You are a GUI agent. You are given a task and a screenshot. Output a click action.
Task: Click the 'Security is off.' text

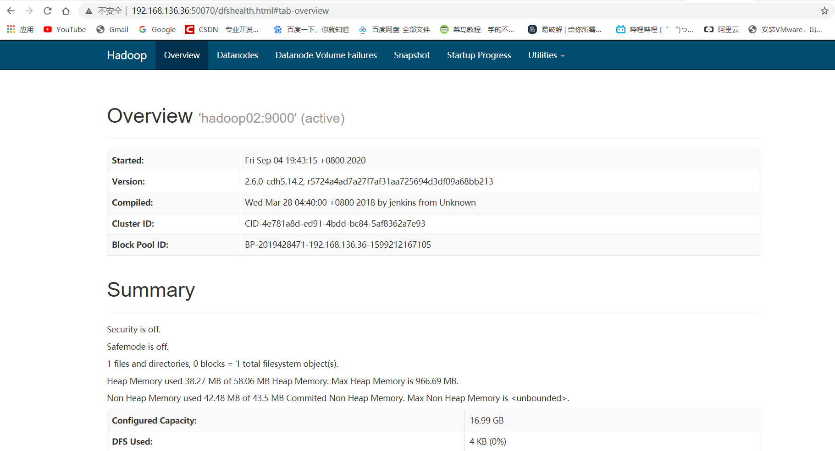(134, 329)
